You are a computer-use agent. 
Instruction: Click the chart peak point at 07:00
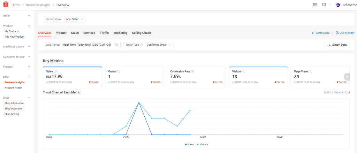(x=139, y=102)
